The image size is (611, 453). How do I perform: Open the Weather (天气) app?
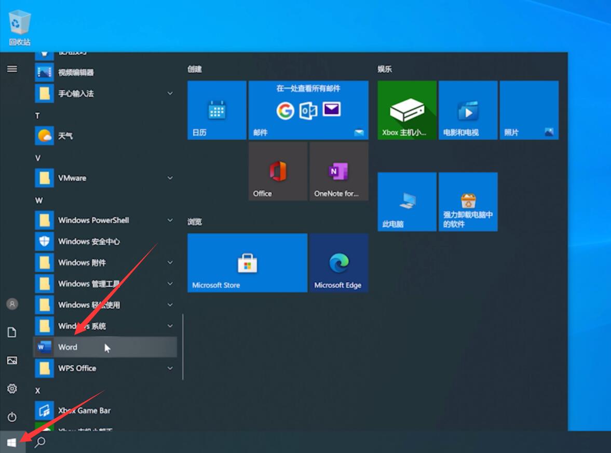pyautogui.click(x=105, y=136)
